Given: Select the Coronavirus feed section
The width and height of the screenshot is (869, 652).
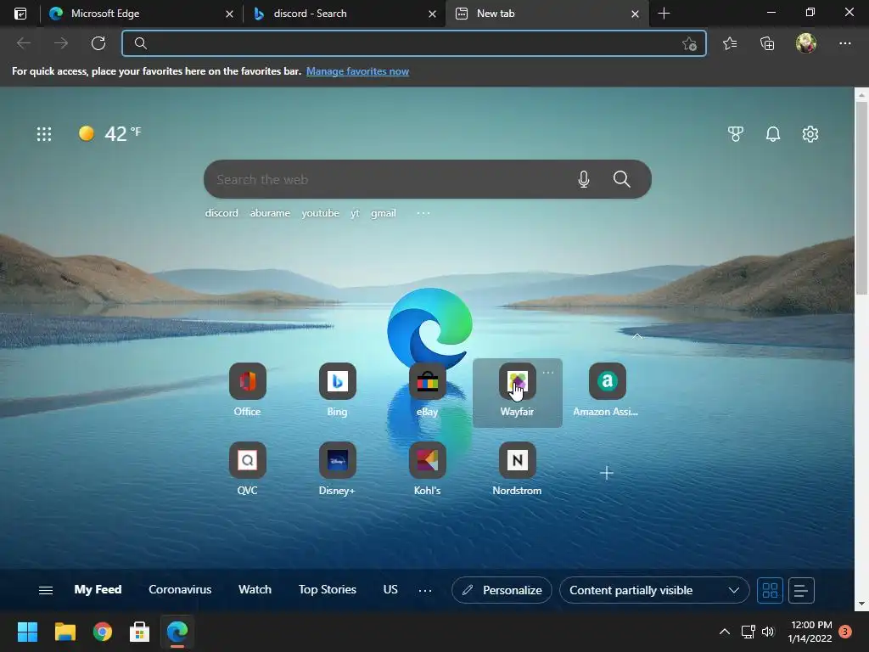Looking at the screenshot, I should pos(180,589).
